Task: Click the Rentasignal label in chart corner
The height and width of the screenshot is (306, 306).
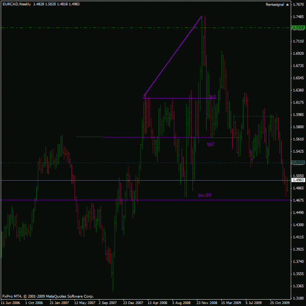Action: tap(275, 4)
